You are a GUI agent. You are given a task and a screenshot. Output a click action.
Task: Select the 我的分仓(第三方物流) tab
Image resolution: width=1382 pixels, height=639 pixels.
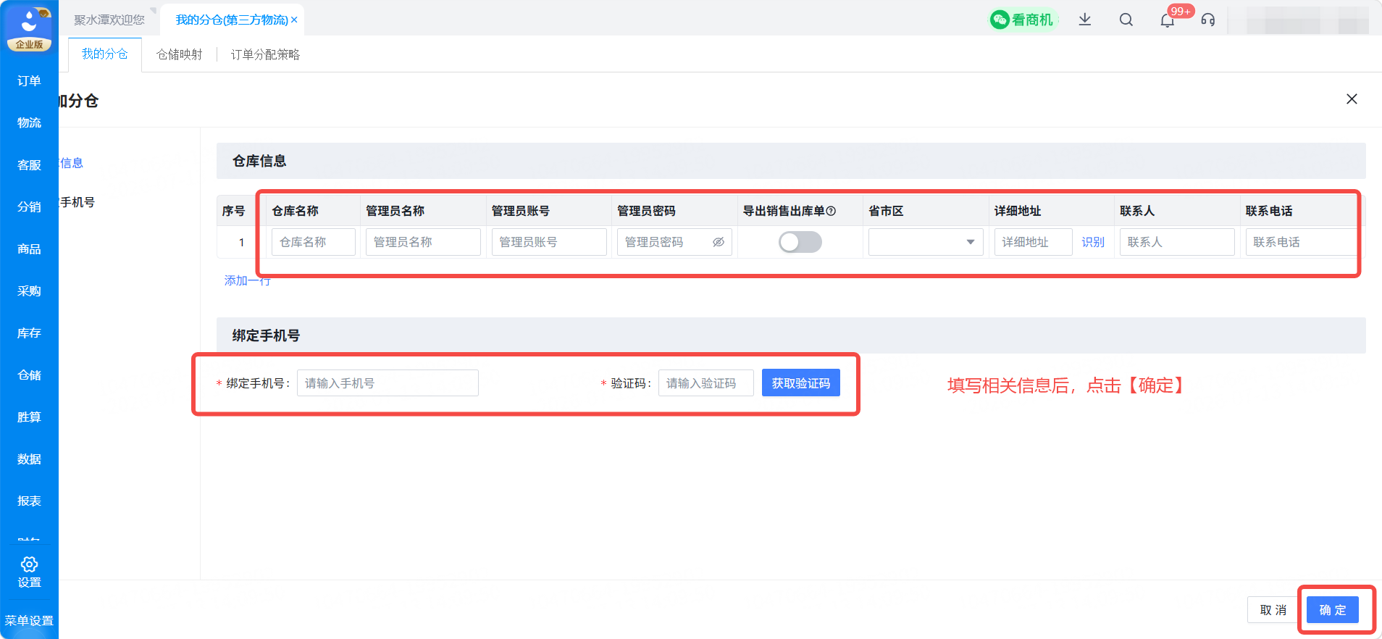232,20
